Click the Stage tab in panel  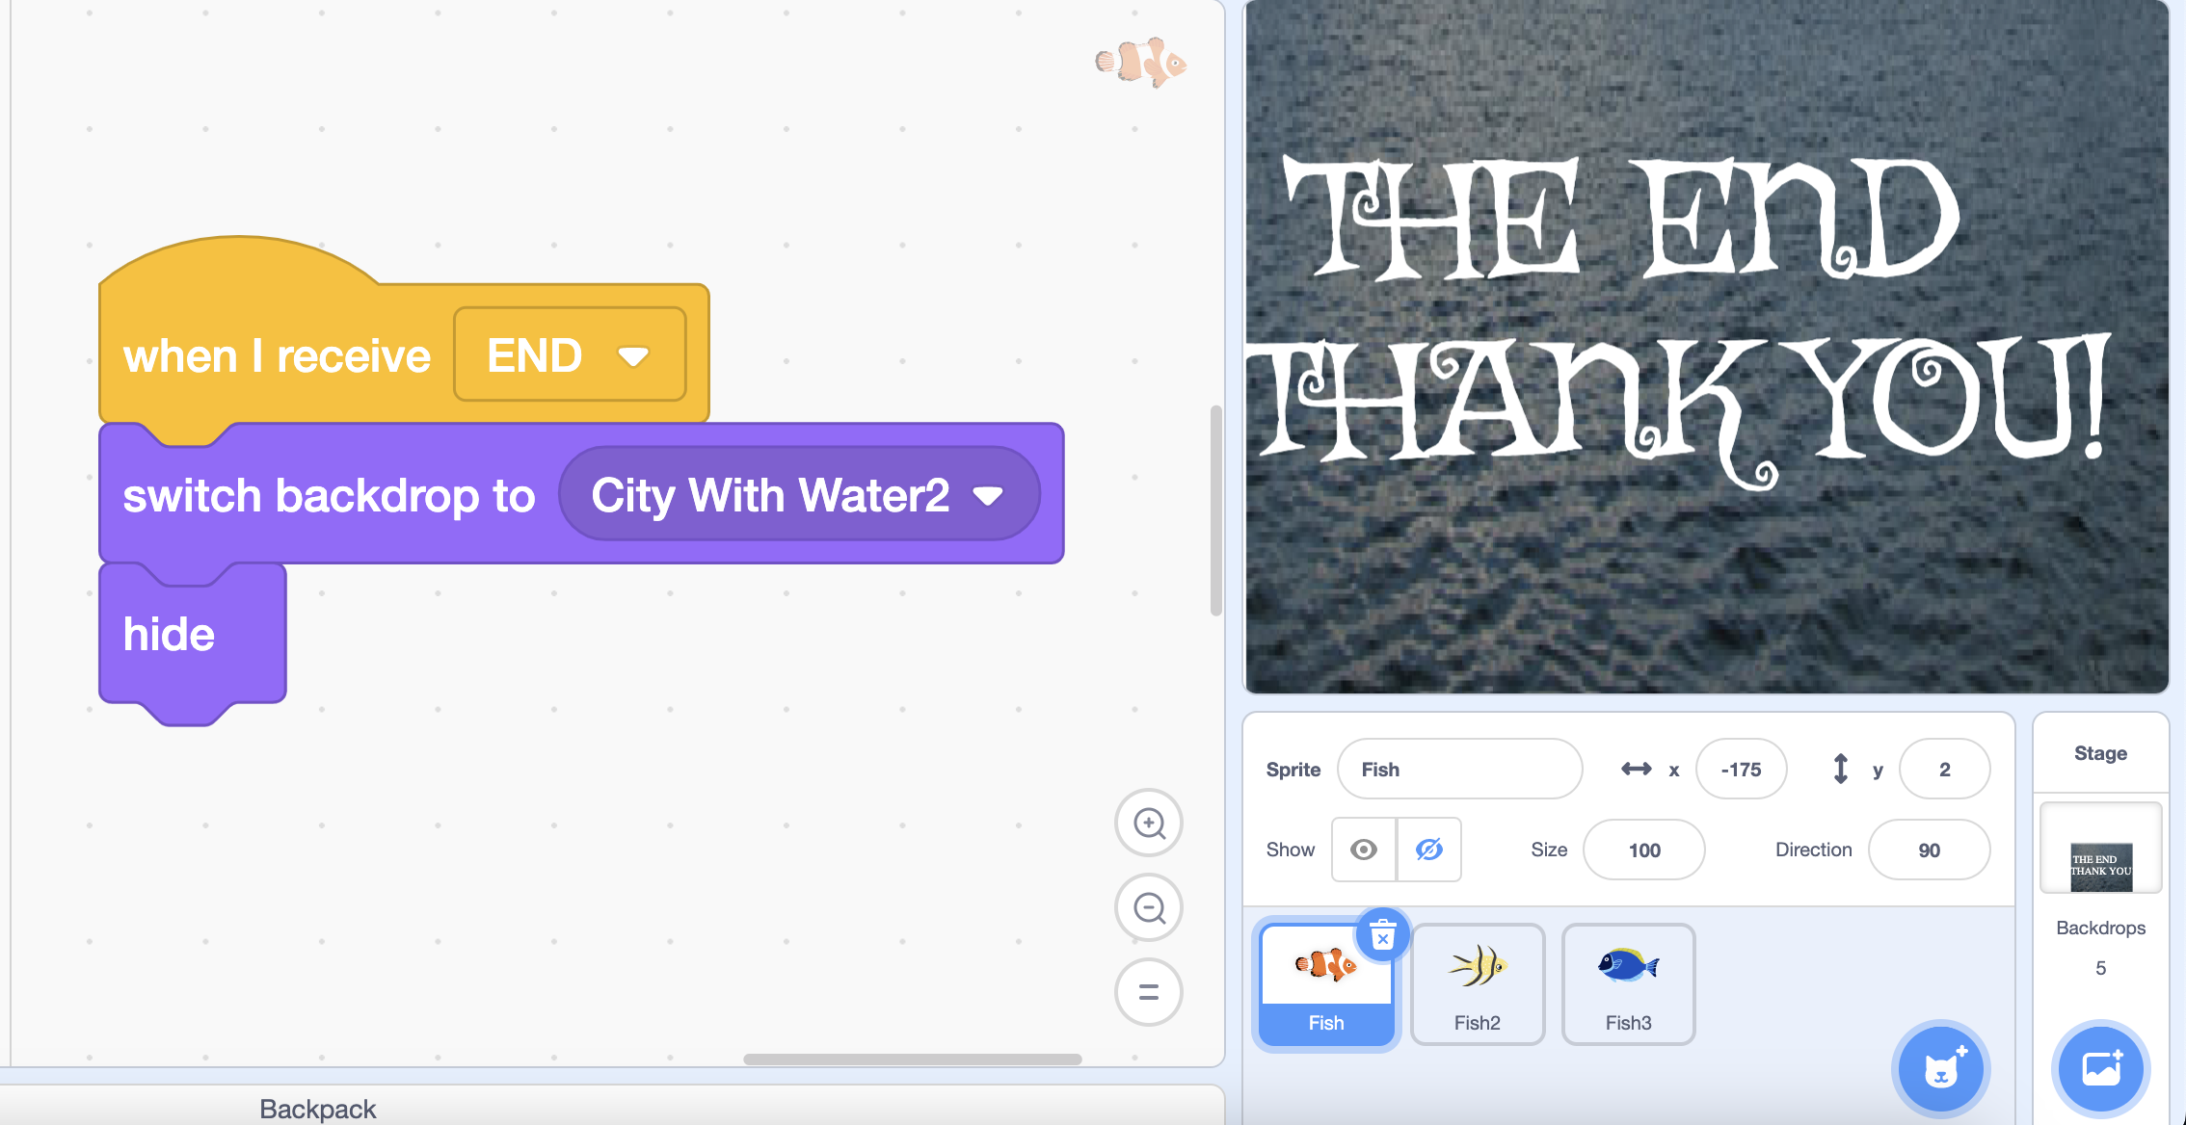(x=2098, y=753)
